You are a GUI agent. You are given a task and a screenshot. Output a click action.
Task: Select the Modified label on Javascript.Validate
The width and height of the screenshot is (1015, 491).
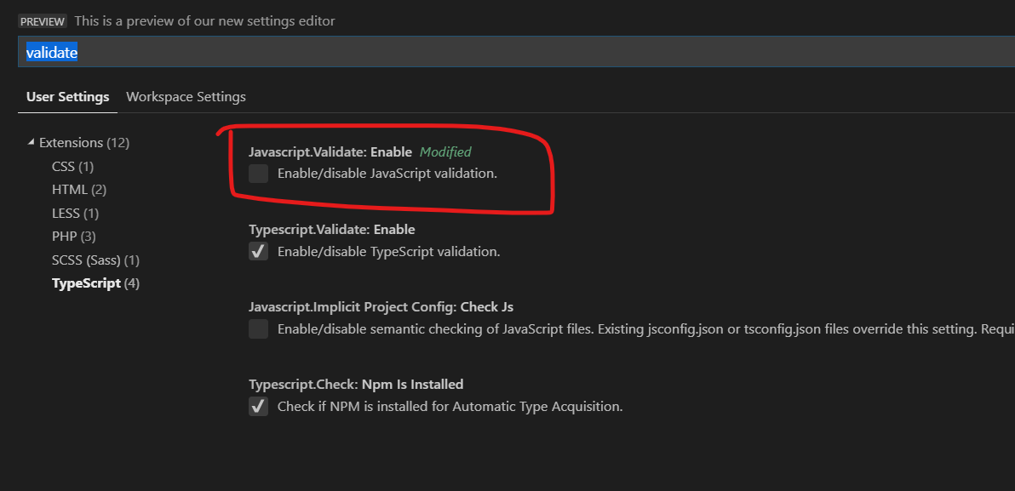(x=444, y=151)
